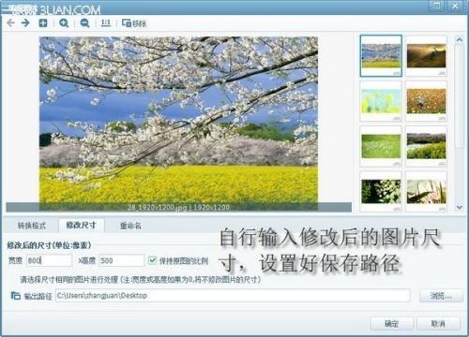Screen dimensions: 469x337
Task: Zoom out of the preview image
Action: tap(84, 23)
